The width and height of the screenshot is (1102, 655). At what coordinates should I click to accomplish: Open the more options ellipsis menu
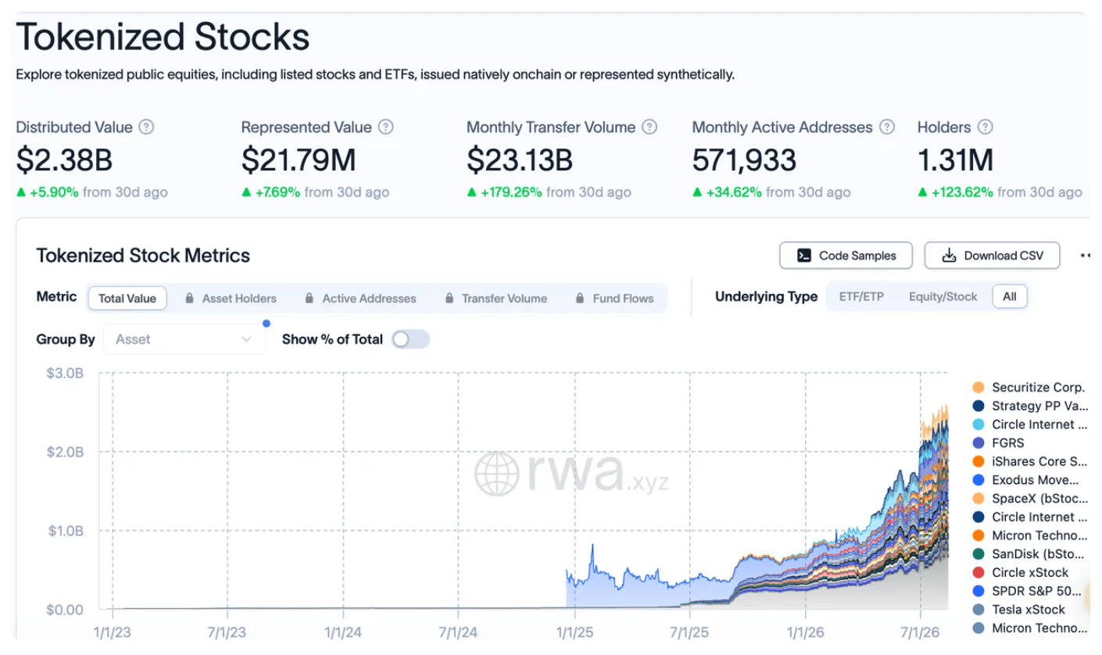pos(1085,256)
